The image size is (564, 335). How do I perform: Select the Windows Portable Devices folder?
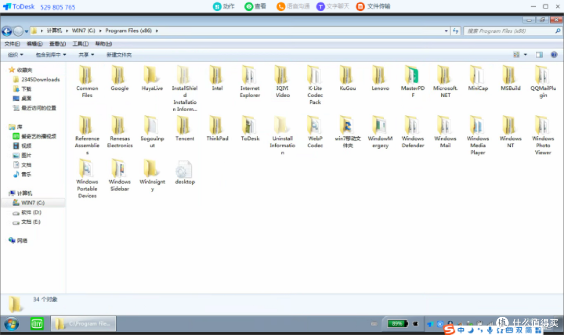pos(87,178)
